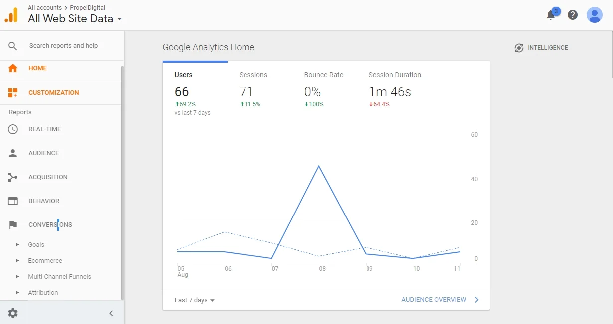Click the sidebar scrollbar

tap(123, 182)
